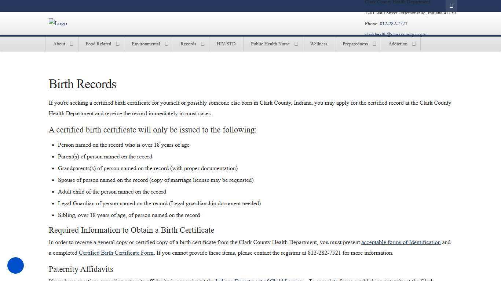Open acceptable forms of Identification link

coord(401,242)
